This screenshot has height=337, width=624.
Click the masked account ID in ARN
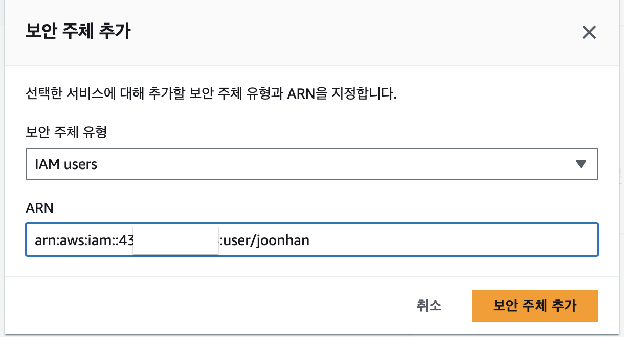tap(175, 239)
